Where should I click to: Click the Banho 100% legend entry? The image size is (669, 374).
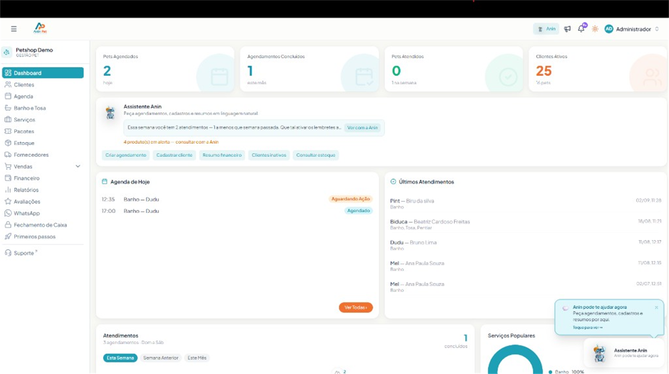click(x=567, y=372)
